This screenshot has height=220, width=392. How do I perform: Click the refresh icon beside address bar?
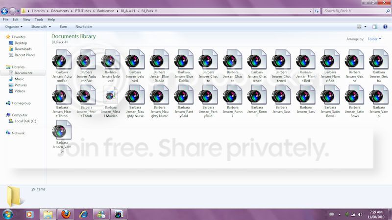coord(317,11)
